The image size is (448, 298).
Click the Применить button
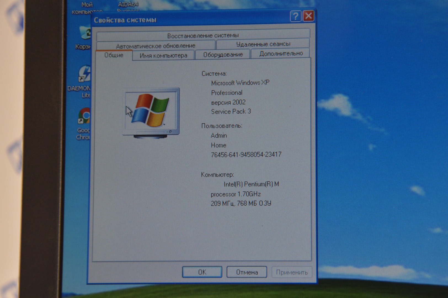pyautogui.click(x=292, y=272)
